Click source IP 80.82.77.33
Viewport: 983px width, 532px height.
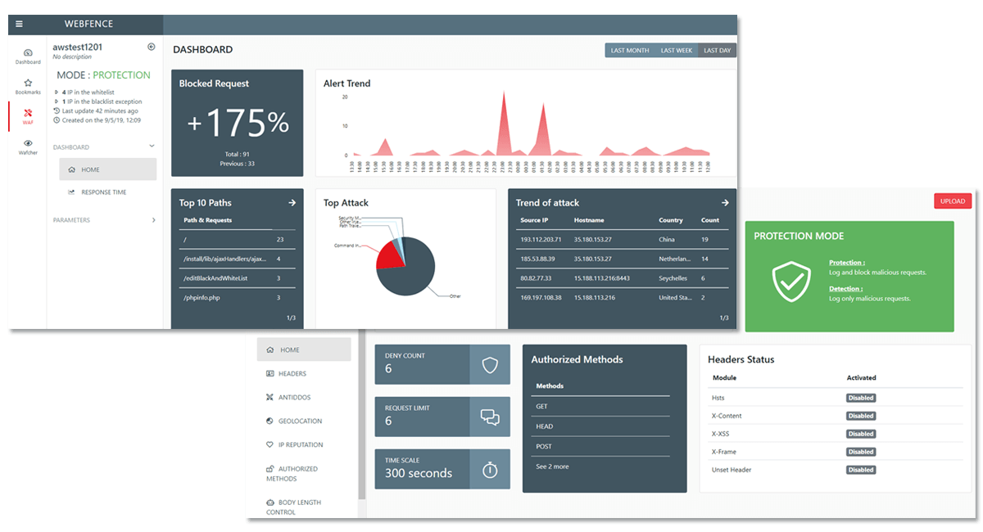click(537, 278)
